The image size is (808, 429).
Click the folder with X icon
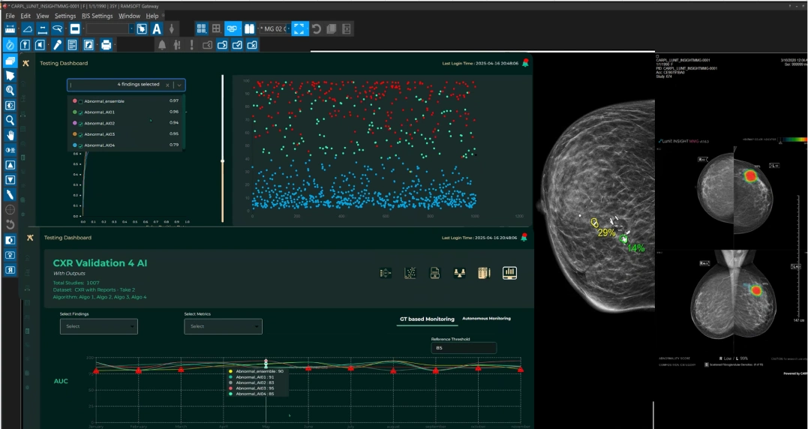click(x=252, y=45)
